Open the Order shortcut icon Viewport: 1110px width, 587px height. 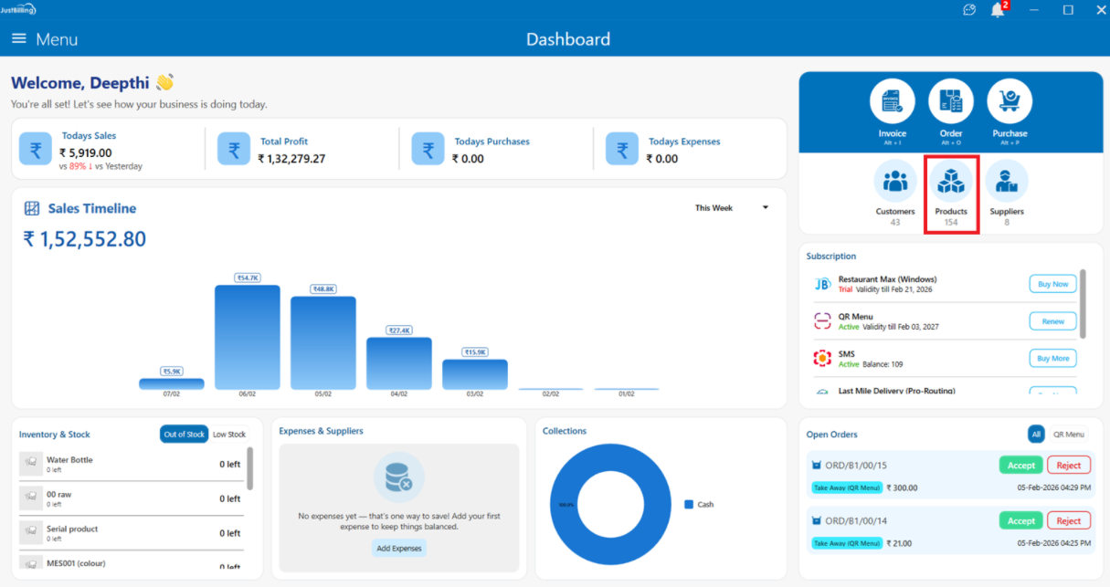(x=950, y=101)
